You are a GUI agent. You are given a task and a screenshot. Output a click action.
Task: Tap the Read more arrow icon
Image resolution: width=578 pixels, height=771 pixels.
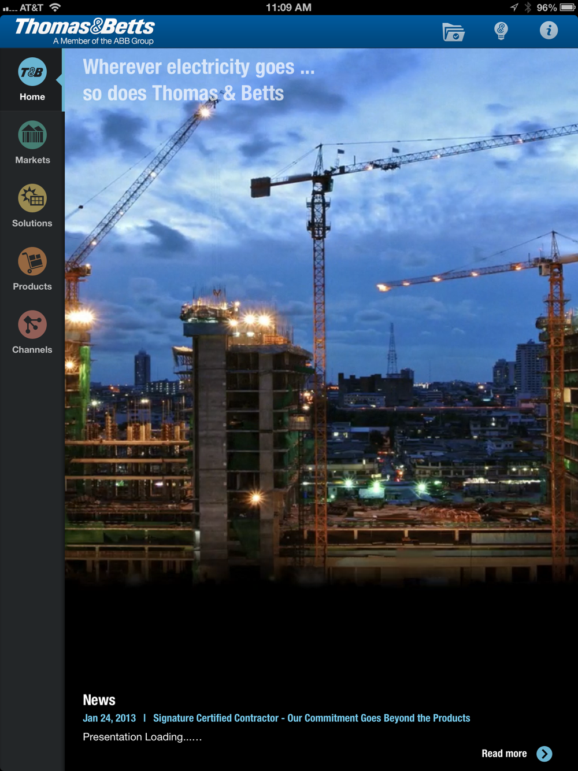pyautogui.click(x=544, y=754)
